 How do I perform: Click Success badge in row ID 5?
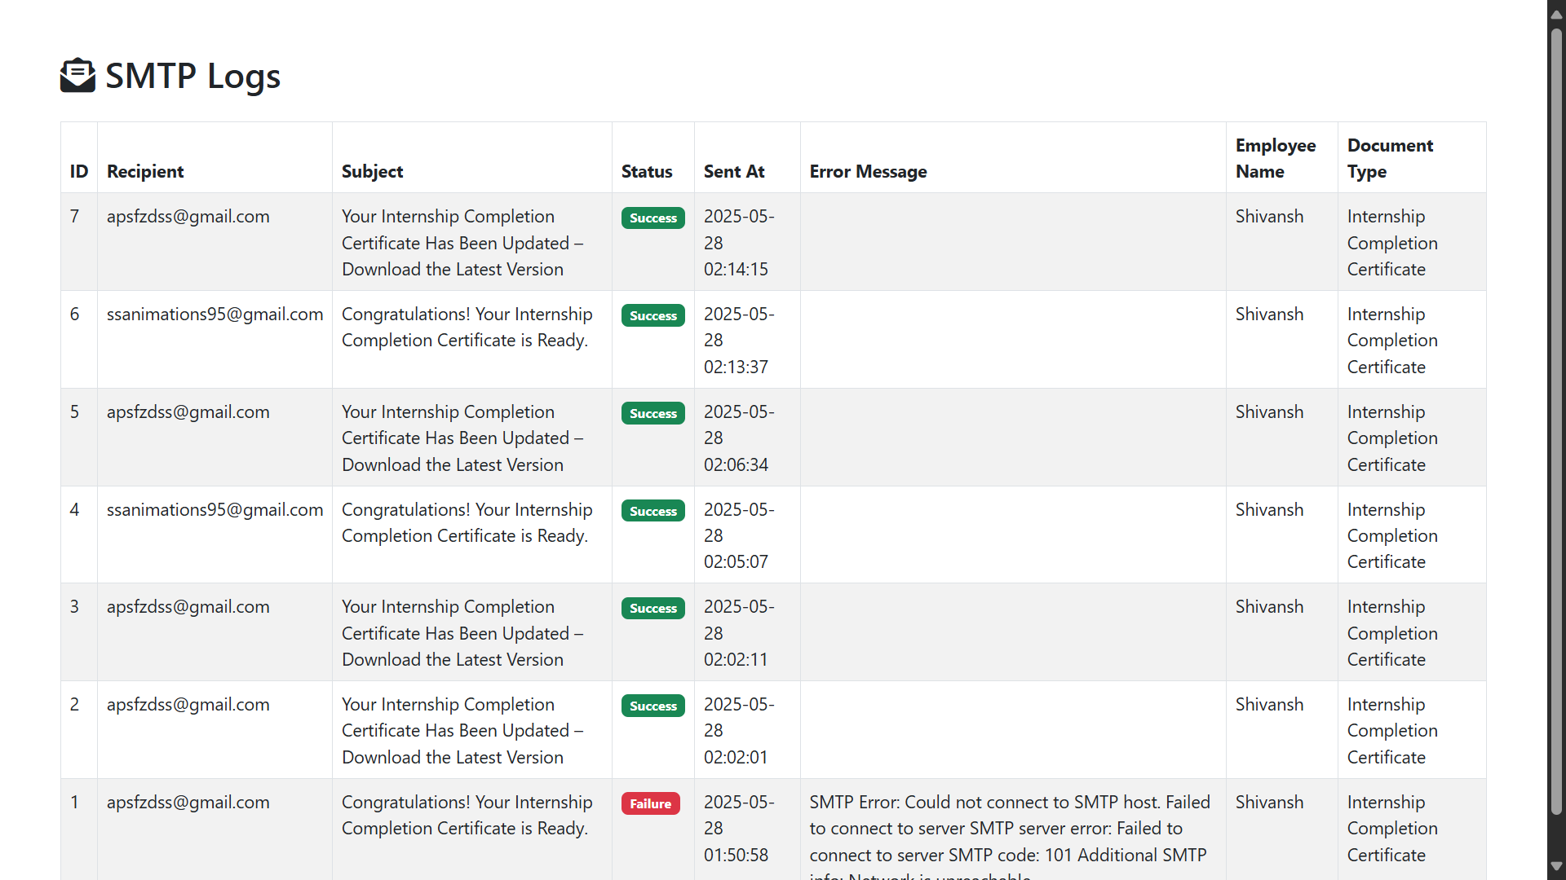pos(652,413)
